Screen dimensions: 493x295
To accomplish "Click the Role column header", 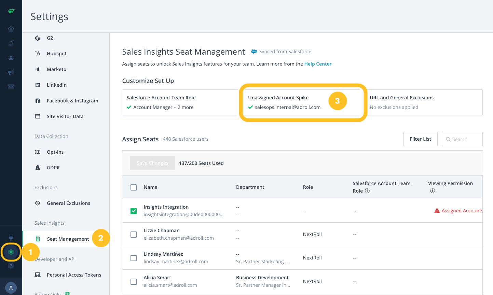I will coord(308,187).
